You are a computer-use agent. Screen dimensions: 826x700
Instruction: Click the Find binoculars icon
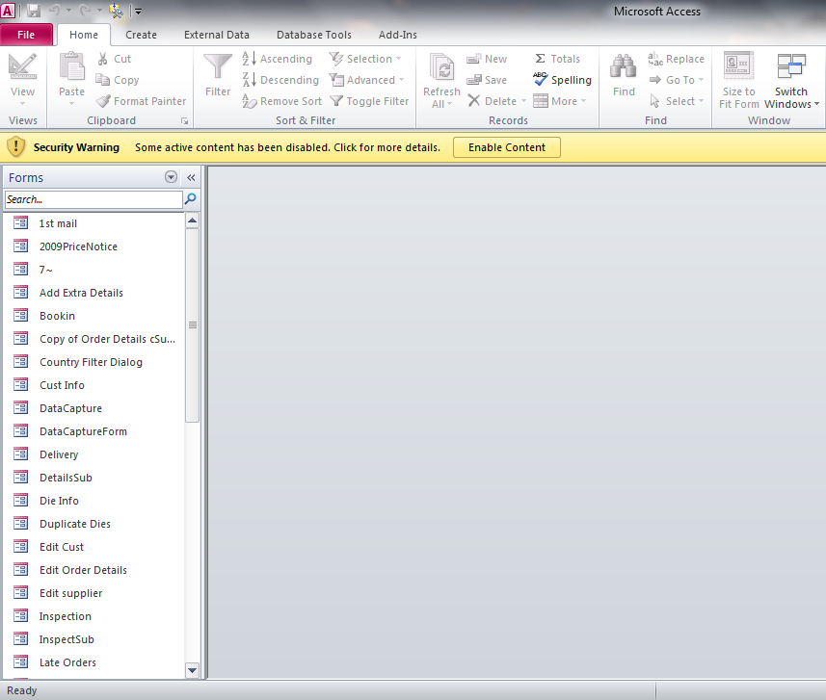coord(624,66)
